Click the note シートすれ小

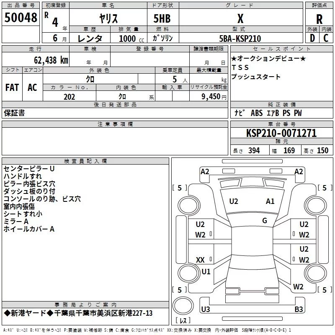pos(23,214)
